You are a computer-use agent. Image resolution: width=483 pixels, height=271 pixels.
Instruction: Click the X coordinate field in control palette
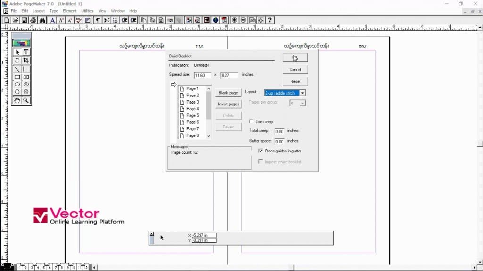point(204,235)
